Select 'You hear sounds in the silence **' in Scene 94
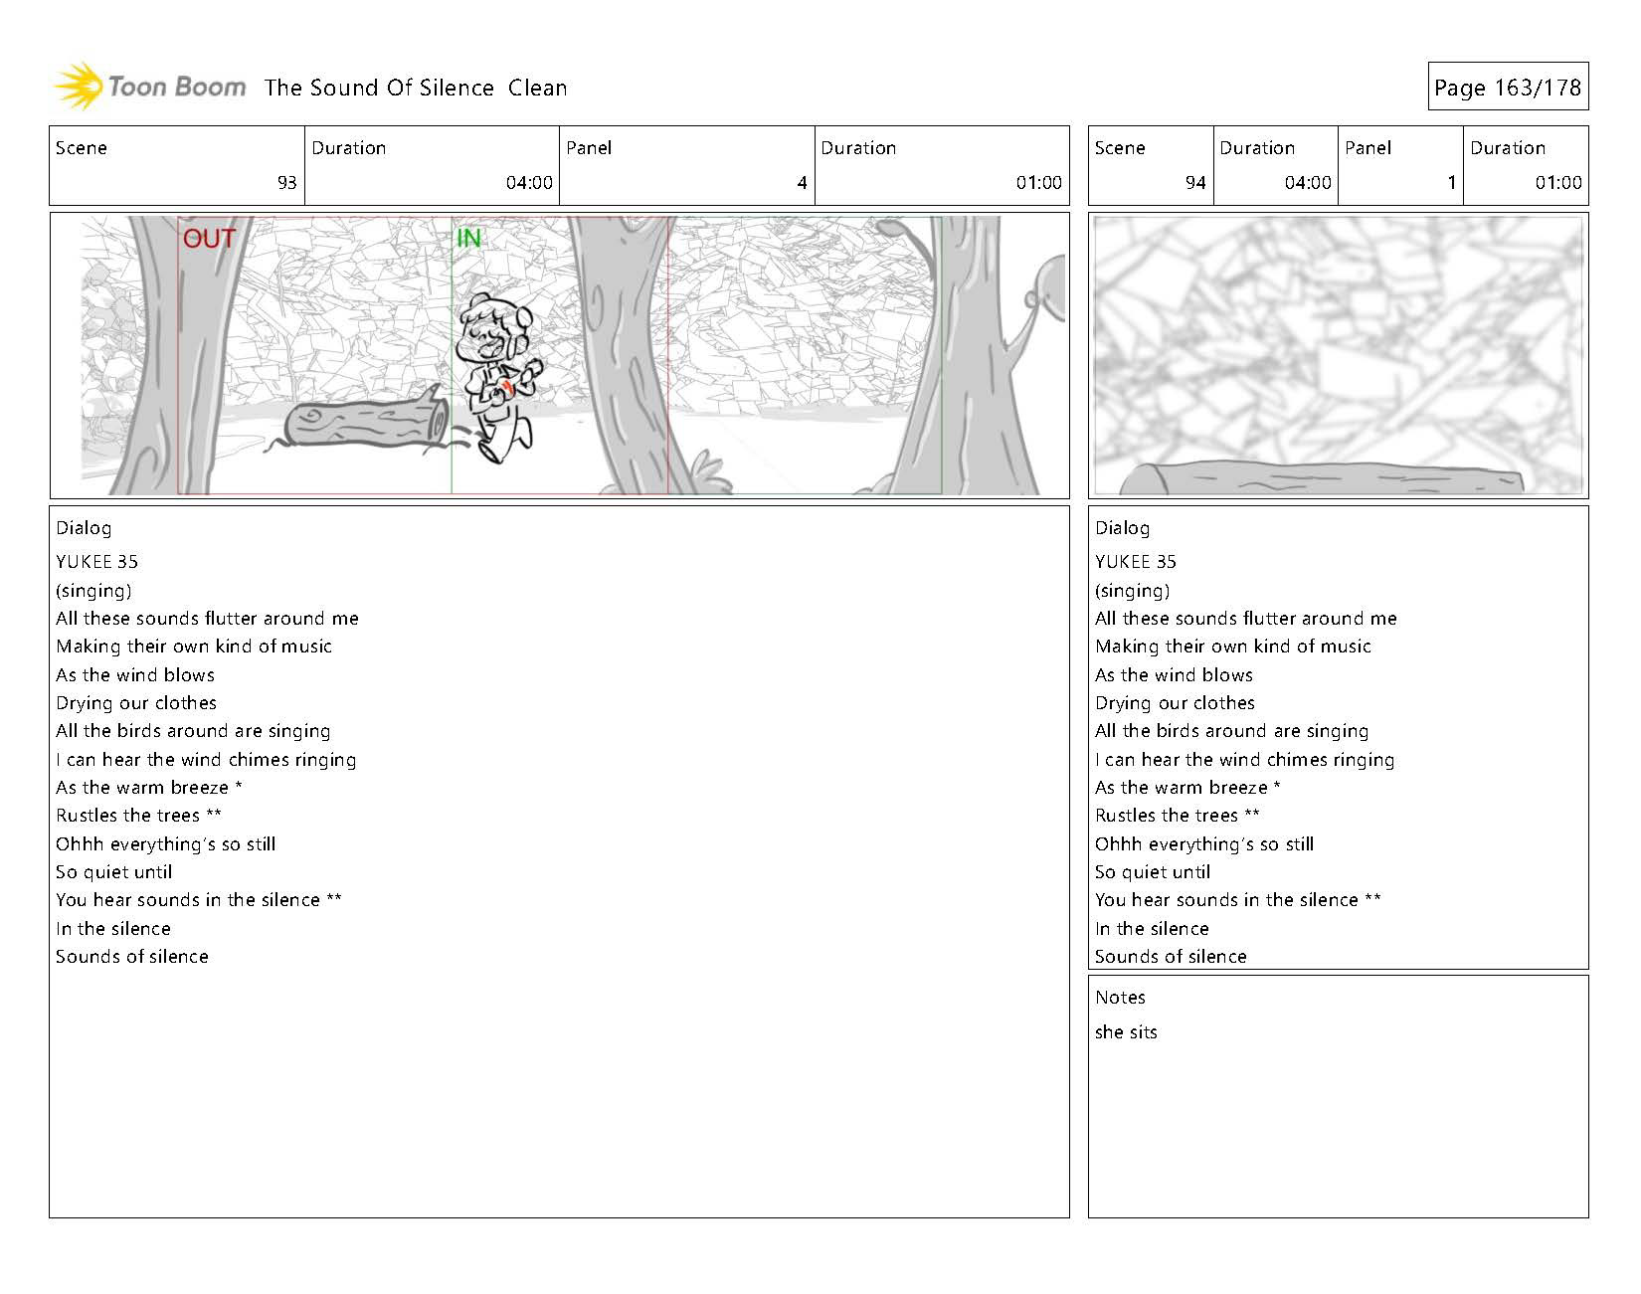 (x=1238, y=899)
